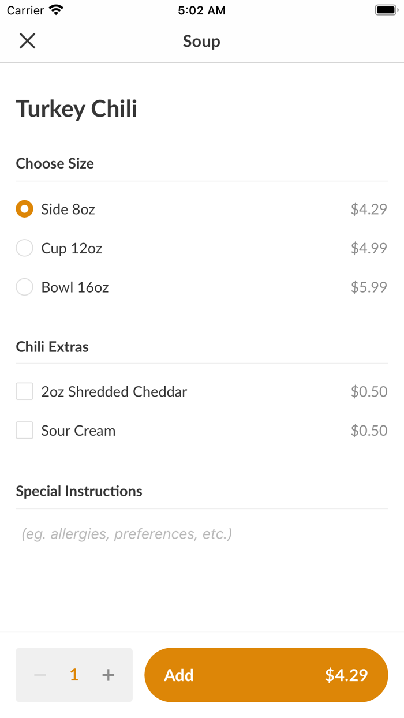404x718 pixels.
Task: Tap the plus icon to increase quantity
Action: point(108,675)
